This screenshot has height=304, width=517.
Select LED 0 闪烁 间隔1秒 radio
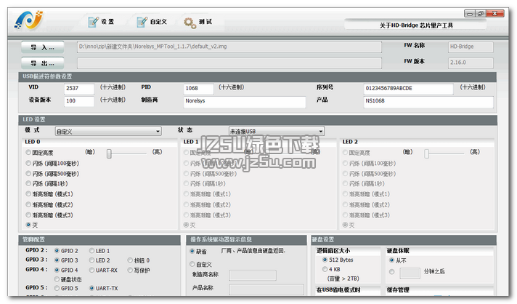pyautogui.click(x=28, y=183)
